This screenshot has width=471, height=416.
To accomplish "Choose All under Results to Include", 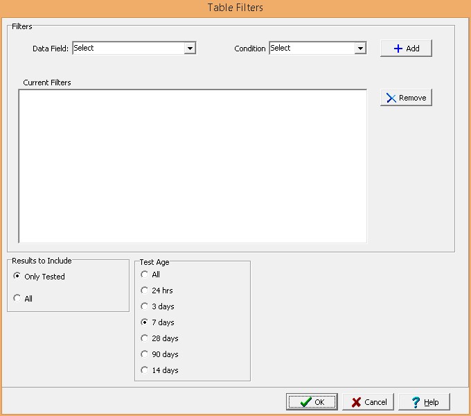I will (x=17, y=299).
